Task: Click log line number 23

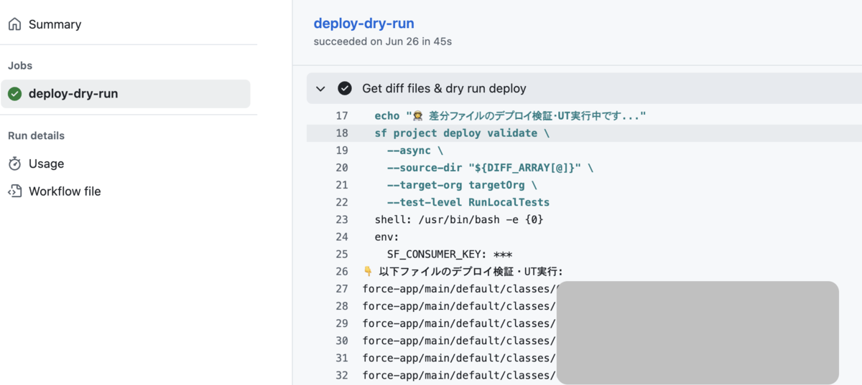Action: (x=342, y=219)
